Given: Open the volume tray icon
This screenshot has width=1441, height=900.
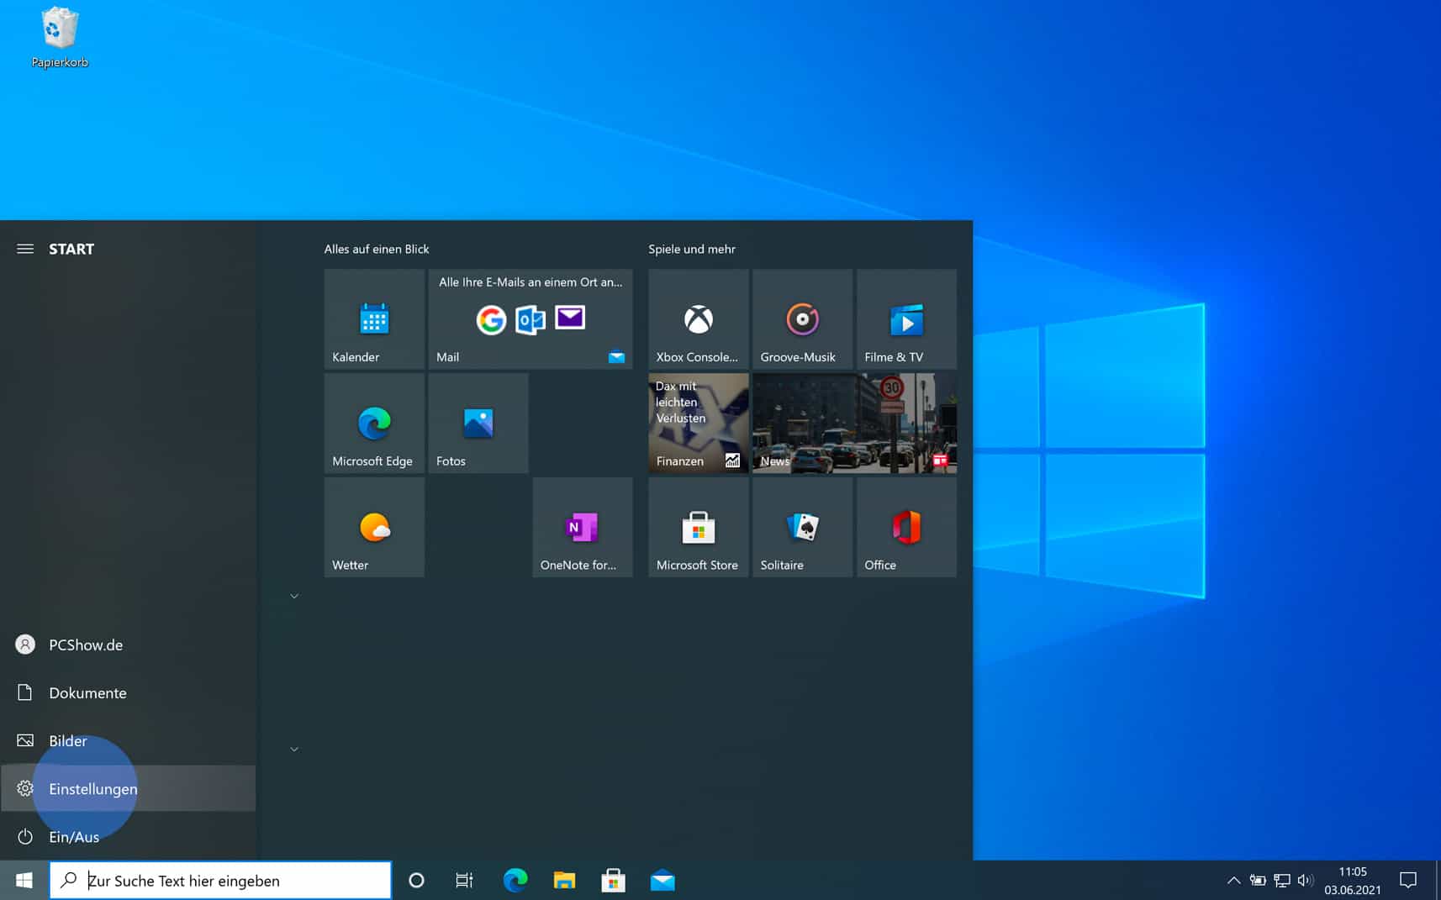Looking at the screenshot, I should [1305, 880].
